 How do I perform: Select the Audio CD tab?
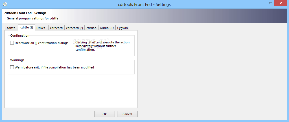(x=107, y=28)
